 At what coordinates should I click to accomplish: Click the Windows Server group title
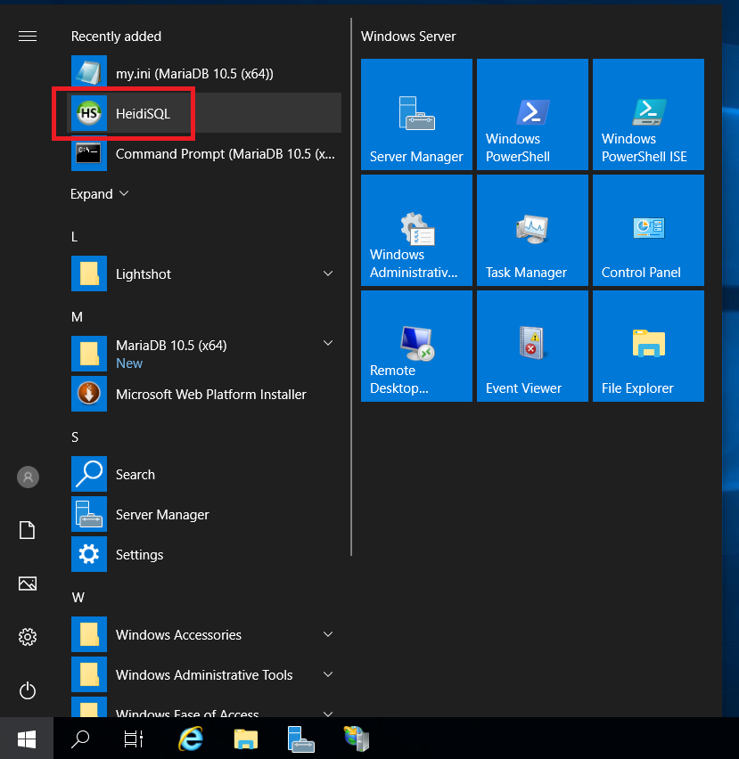408,37
